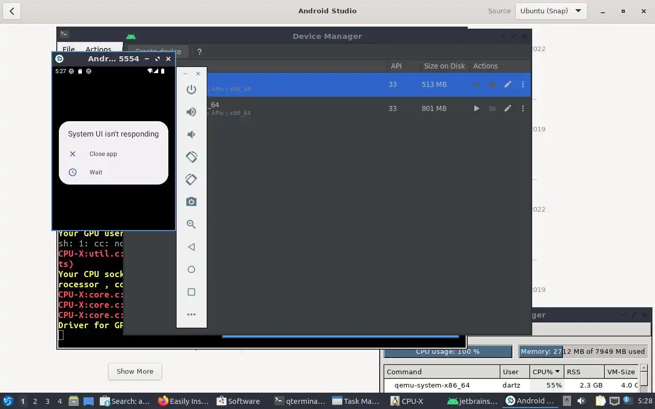Click system tray clipboard icon

(600, 401)
